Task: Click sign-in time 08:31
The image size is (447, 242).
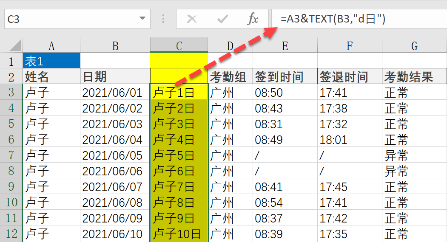Action: tap(285, 124)
